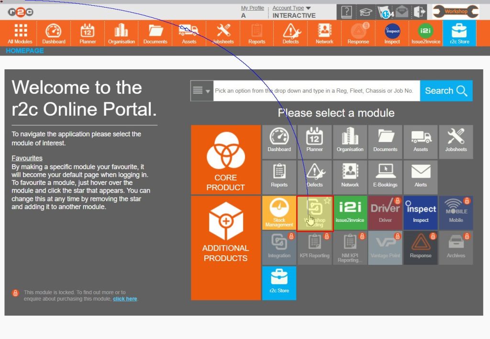Select Planner in the top navigation bar
The image size is (490, 339).
(x=88, y=33)
